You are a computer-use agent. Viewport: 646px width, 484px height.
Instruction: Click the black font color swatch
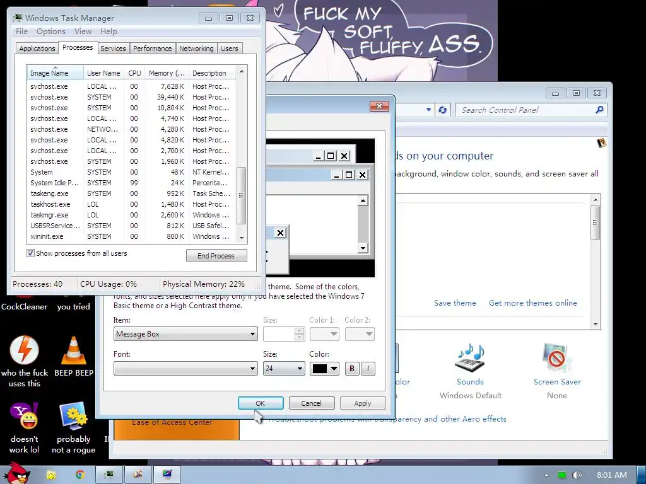[320, 368]
